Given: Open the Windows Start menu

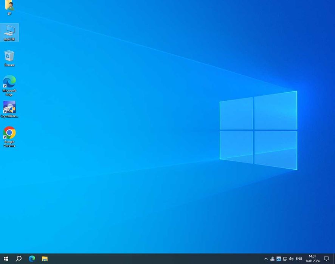Looking at the screenshot, I should click(x=6, y=259).
